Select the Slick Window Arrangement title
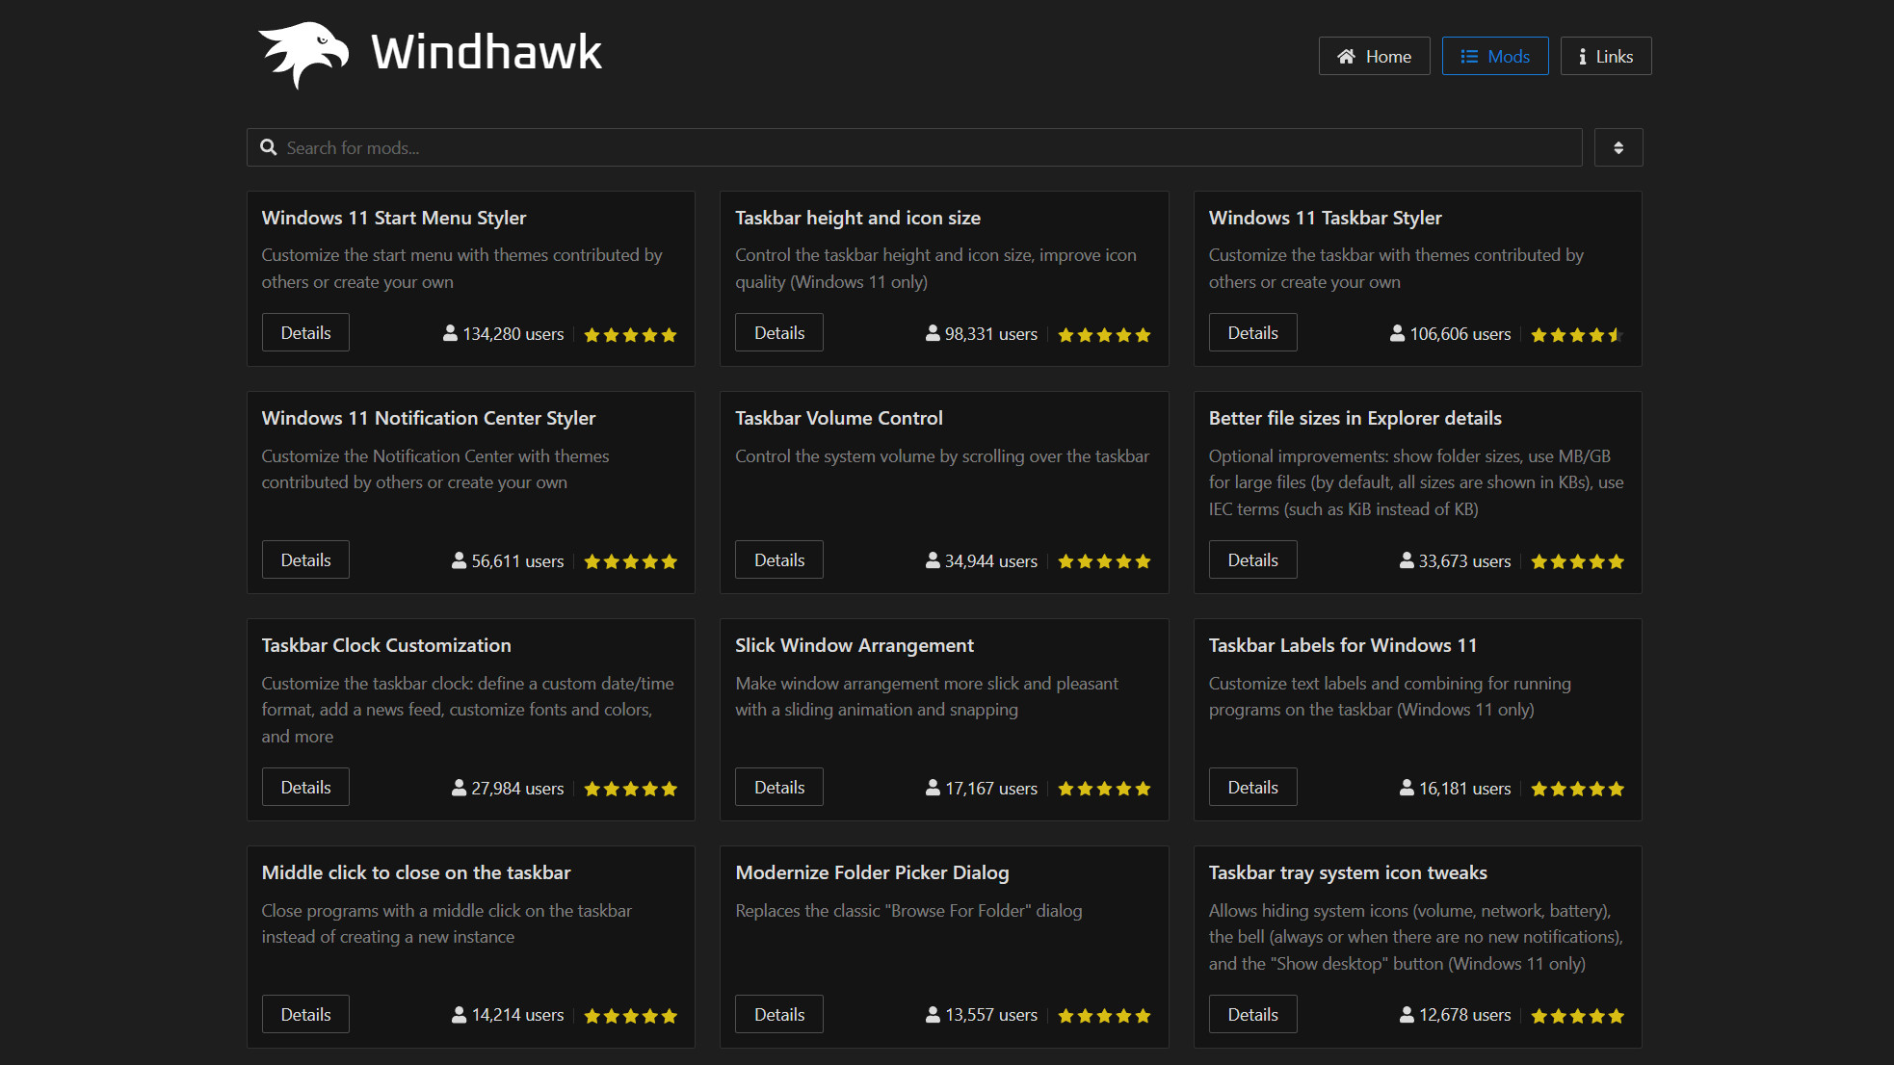 [855, 645]
